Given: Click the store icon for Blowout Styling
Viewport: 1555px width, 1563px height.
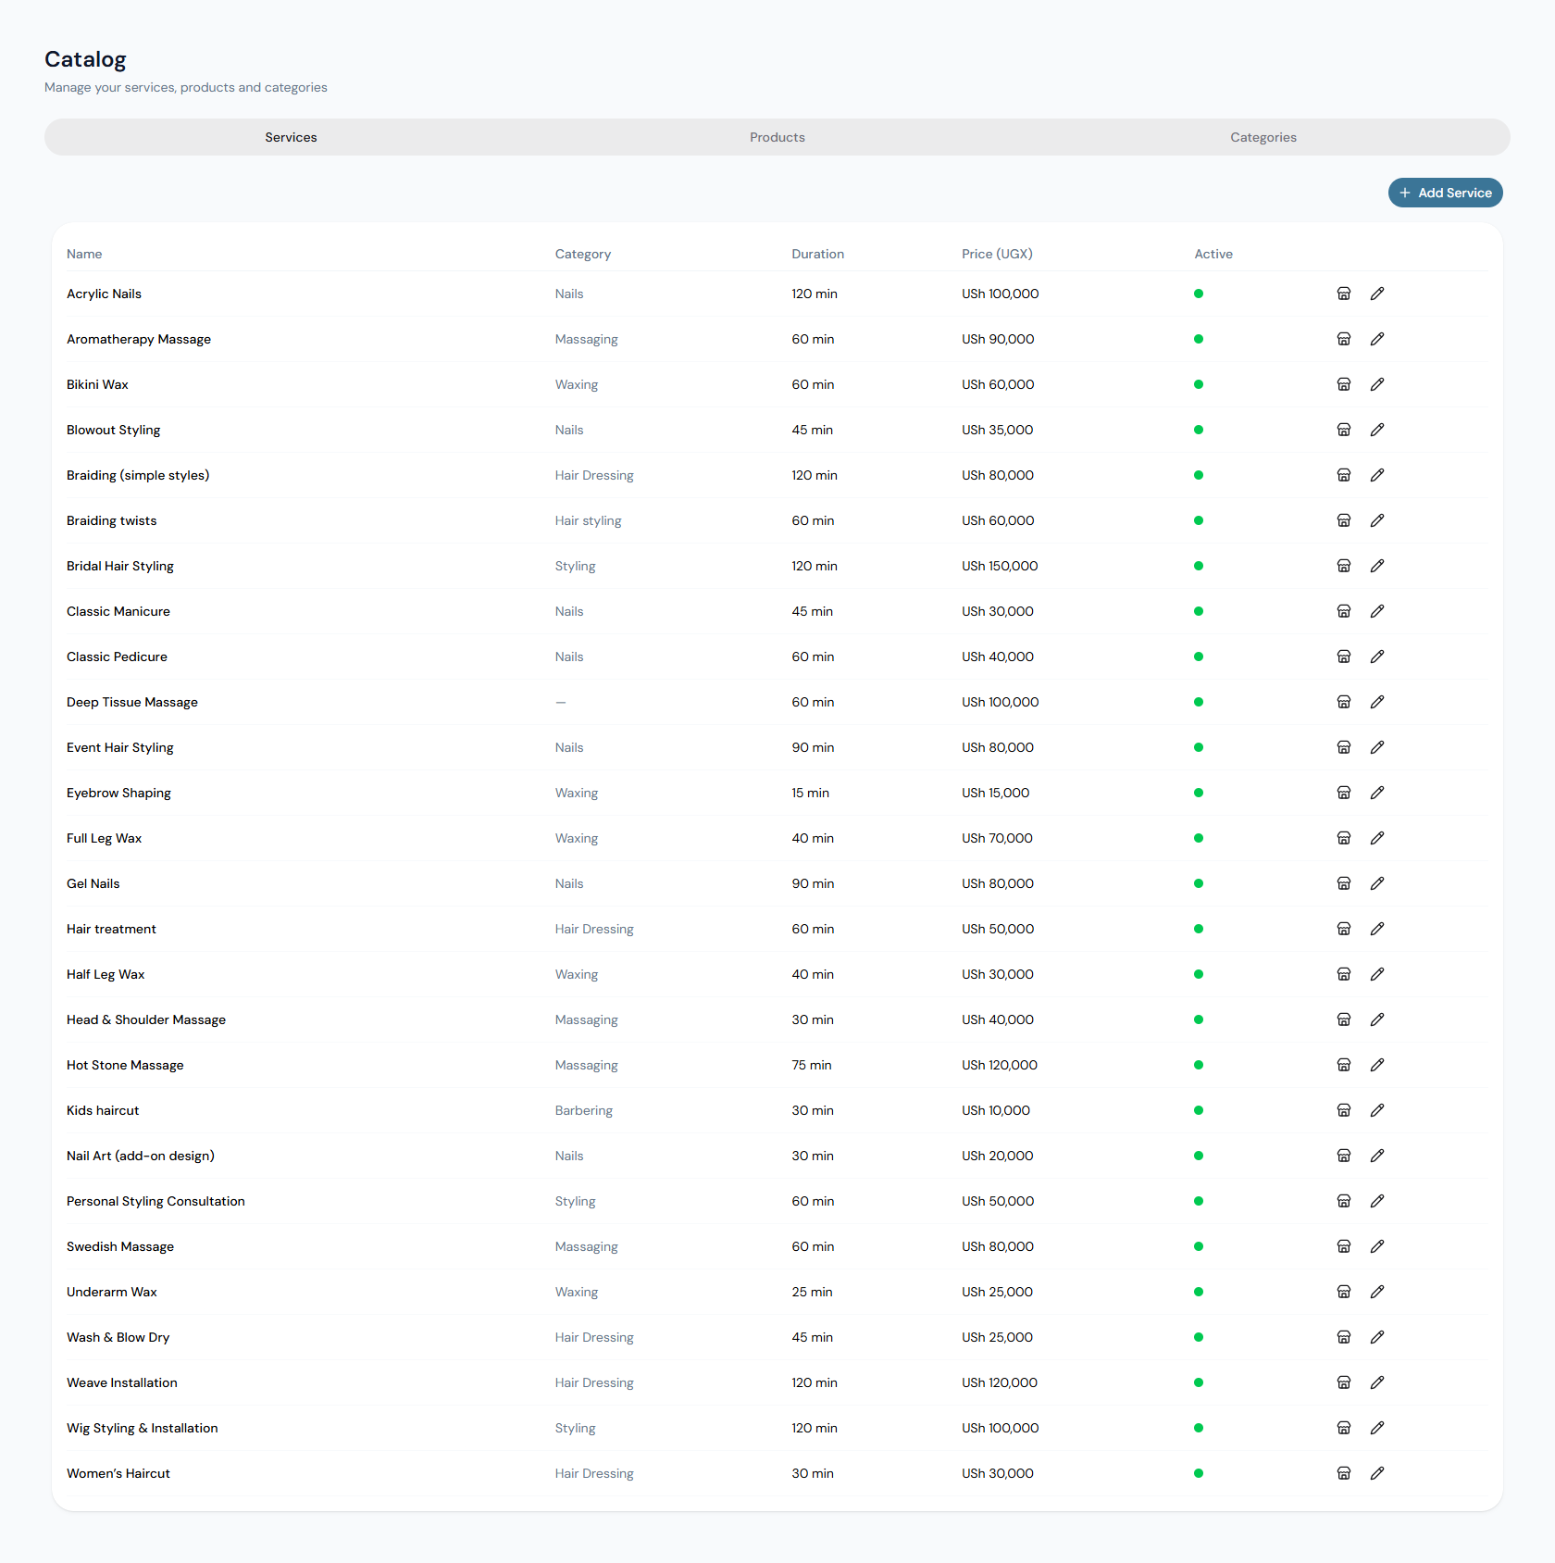Looking at the screenshot, I should [1344, 430].
